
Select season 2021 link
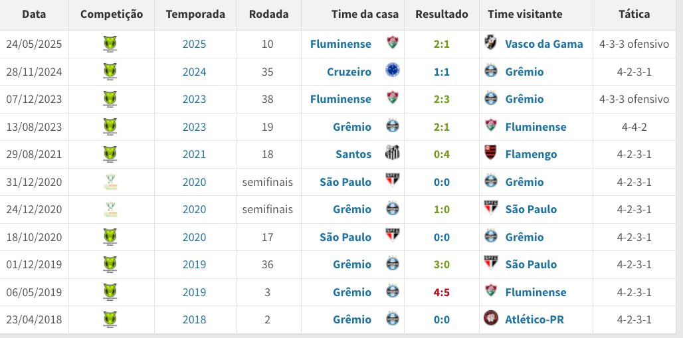[x=195, y=154]
